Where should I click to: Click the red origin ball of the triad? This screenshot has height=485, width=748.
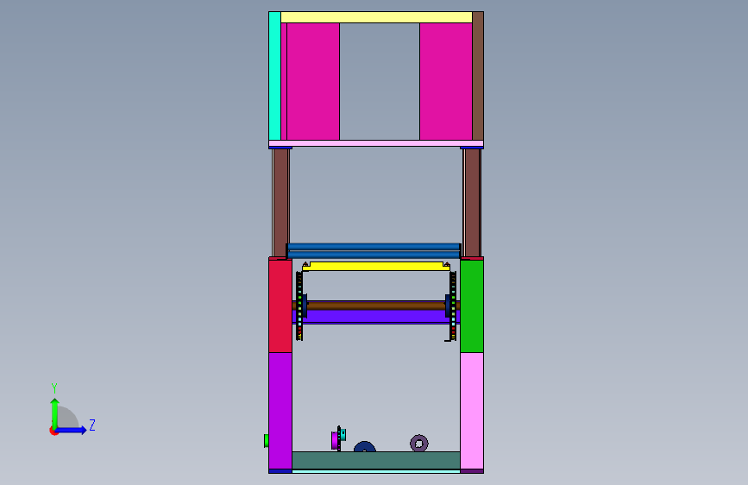pyautogui.click(x=53, y=431)
